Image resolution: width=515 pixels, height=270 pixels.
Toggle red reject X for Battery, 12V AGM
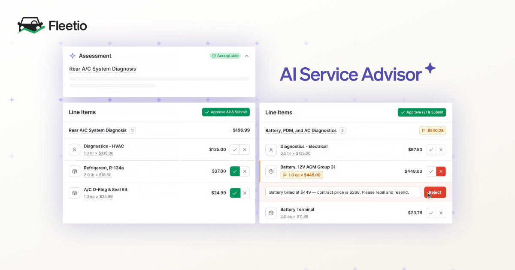pyautogui.click(x=441, y=171)
